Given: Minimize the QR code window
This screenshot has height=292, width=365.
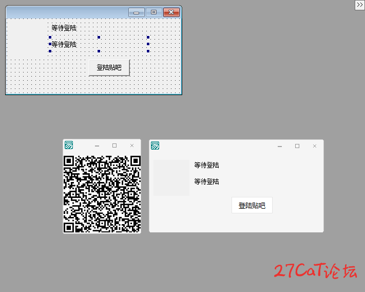Looking at the screenshot, I should click(97, 145).
